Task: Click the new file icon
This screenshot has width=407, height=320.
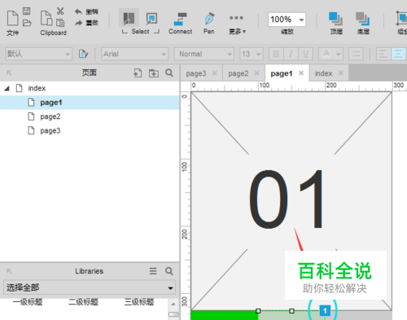Action: point(12,18)
